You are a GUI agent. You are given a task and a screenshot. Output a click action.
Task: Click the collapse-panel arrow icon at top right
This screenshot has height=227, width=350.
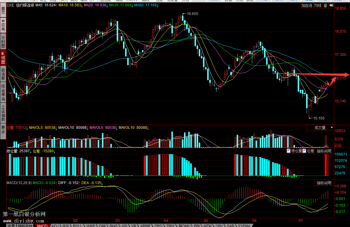(332, 6)
